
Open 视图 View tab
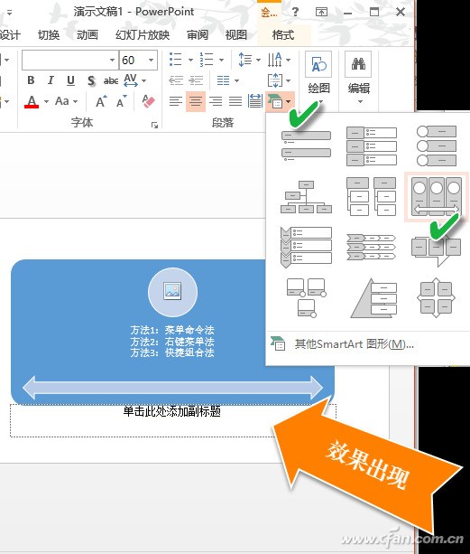pos(235,35)
